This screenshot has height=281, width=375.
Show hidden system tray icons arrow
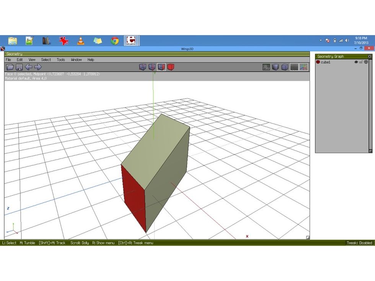pos(321,41)
